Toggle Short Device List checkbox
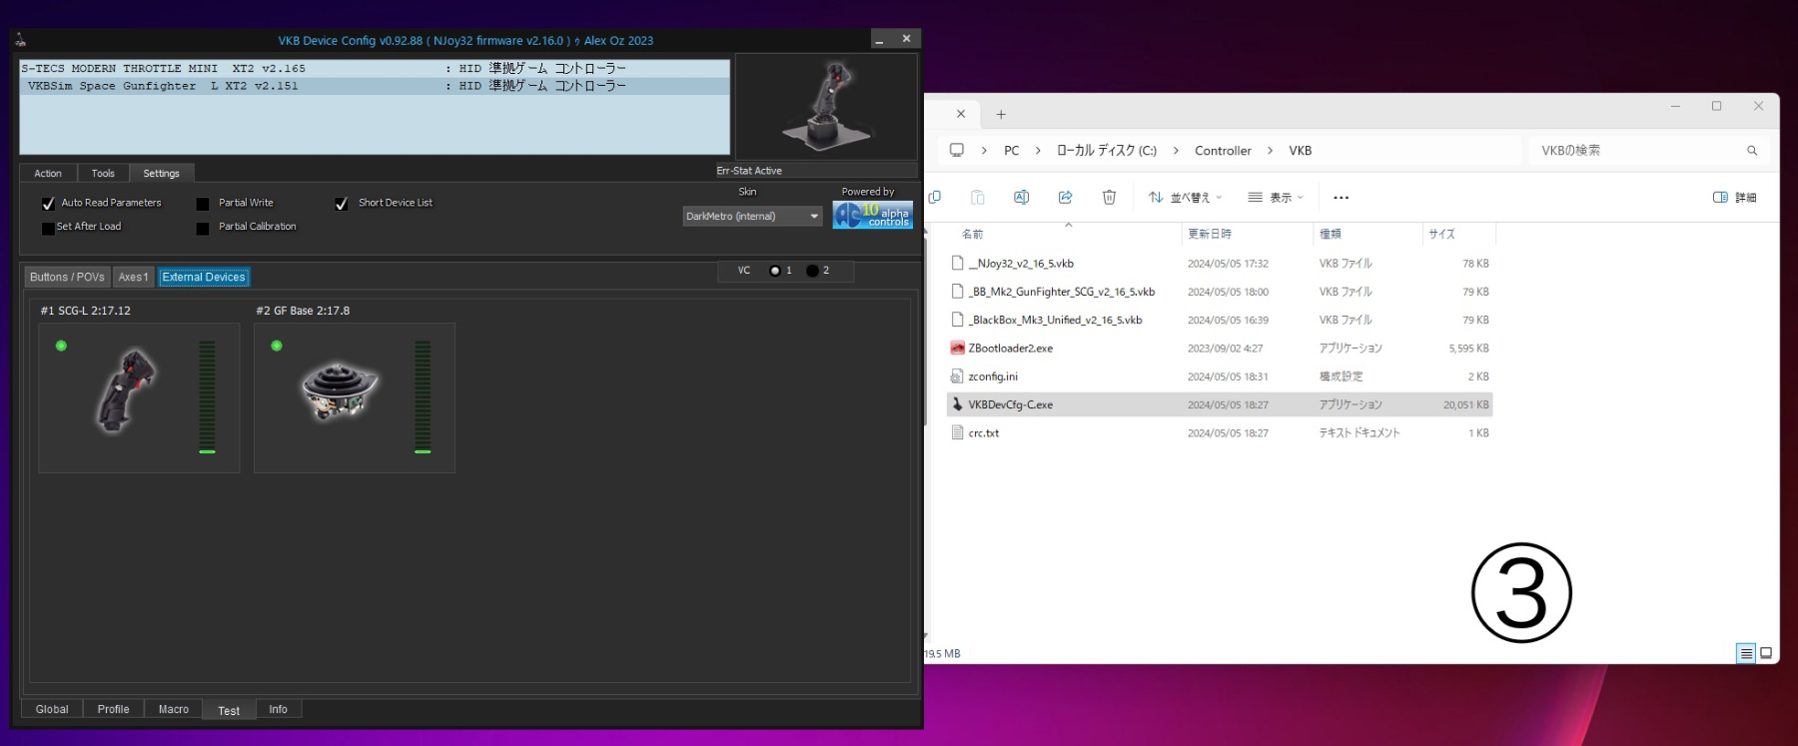This screenshot has width=1798, height=746. tap(341, 203)
